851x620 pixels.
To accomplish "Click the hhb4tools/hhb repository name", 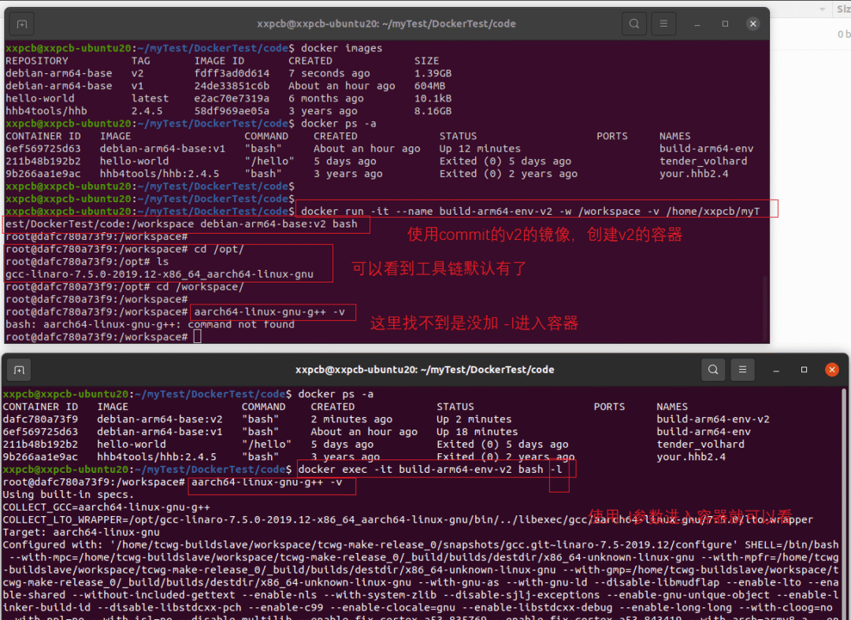I will pos(46,111).
